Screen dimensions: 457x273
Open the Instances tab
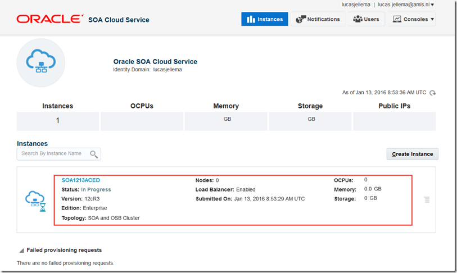click(265, 19)
